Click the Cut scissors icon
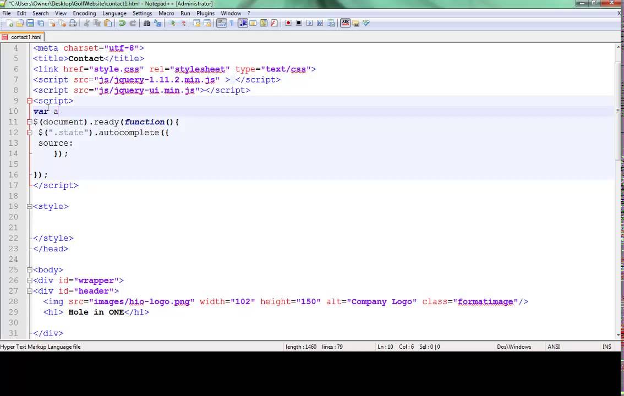Viewport: 624px width, 396px height. pyautogui.click(x=86, y=24)
